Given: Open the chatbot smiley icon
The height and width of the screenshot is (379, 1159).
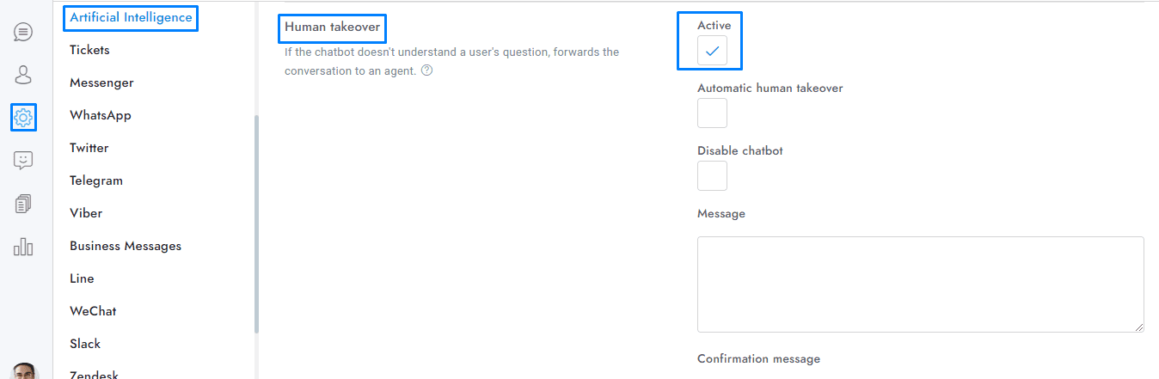Looking at the screenshot, I should (23, 160).
